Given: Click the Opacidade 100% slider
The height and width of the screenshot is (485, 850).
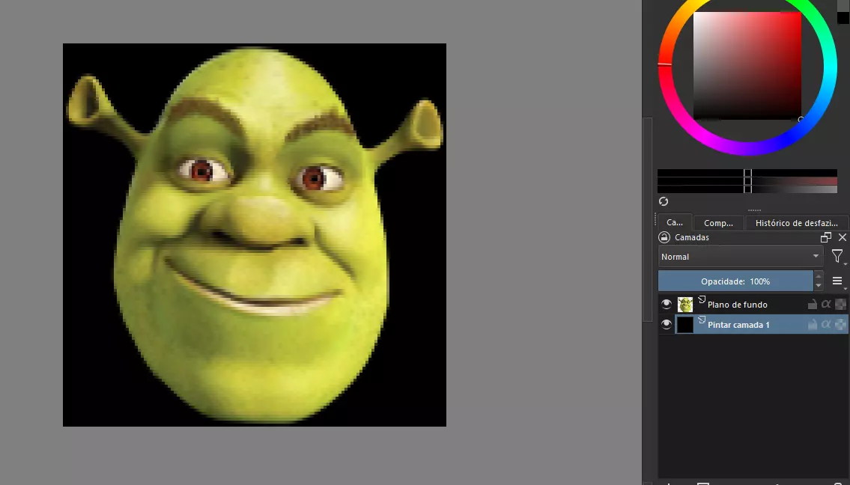Looking at the screenshot, I should point(735,281).
